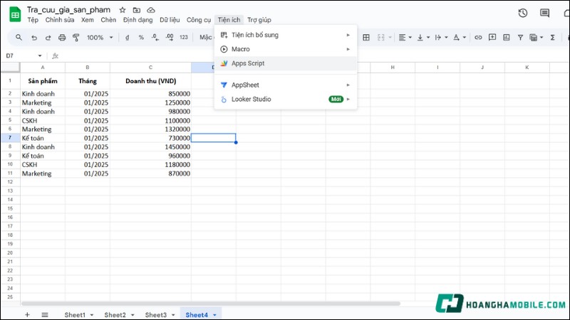Open the Chèn menu
This screenshot has height=320, width=570.
tap(108, 20)
